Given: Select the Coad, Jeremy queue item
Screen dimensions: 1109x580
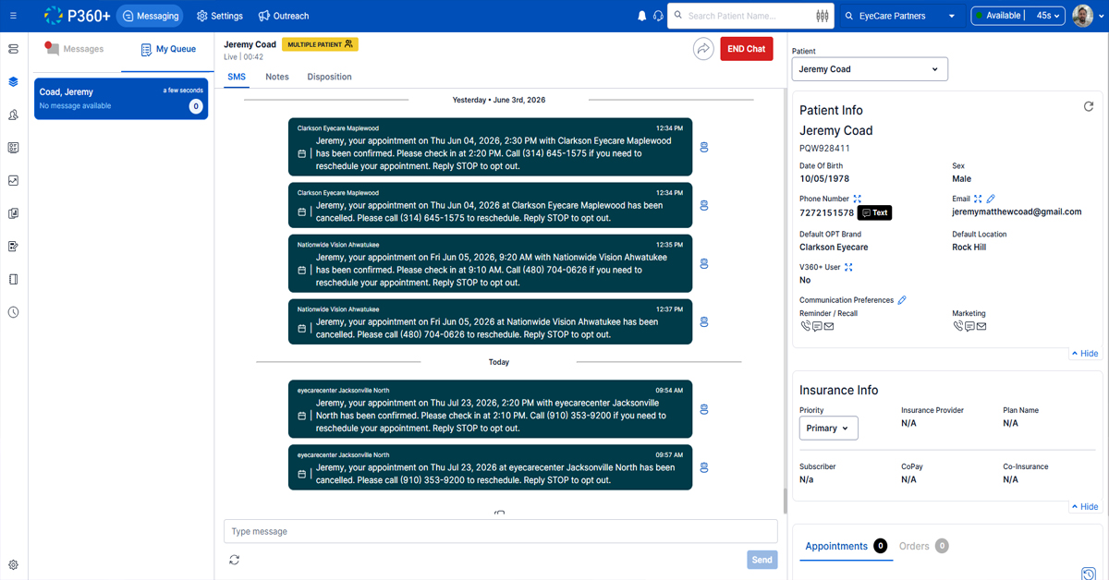Looking at the screenshot, I should tap(121, 99).
